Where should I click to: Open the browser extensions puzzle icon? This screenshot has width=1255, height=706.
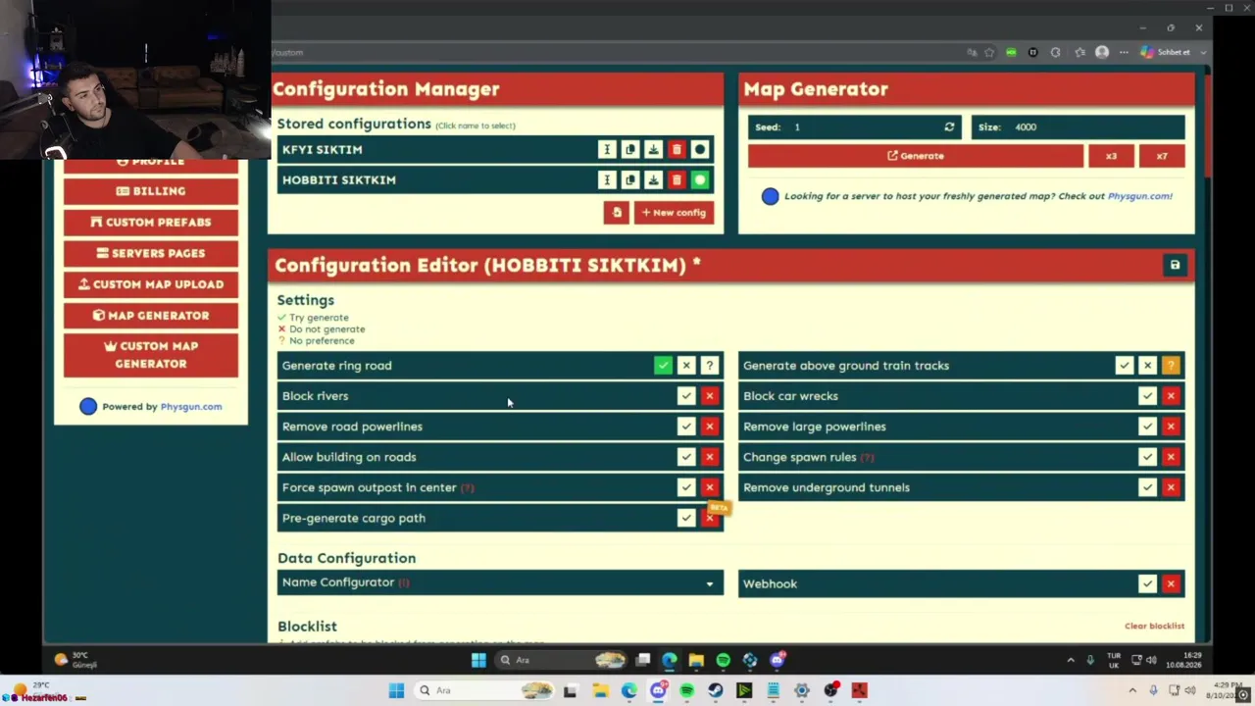coord(1055,53)
